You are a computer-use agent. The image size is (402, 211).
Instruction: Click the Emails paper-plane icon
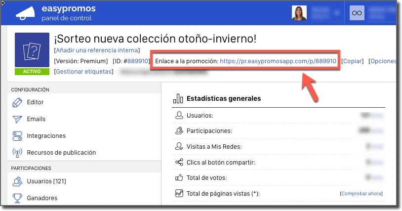tap(17, 119)
